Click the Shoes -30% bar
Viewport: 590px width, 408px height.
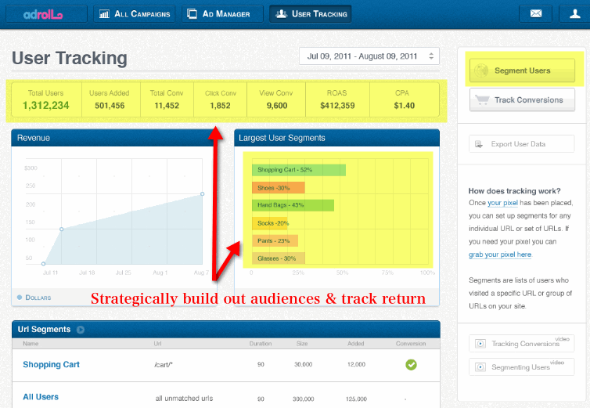pos(279,188)
